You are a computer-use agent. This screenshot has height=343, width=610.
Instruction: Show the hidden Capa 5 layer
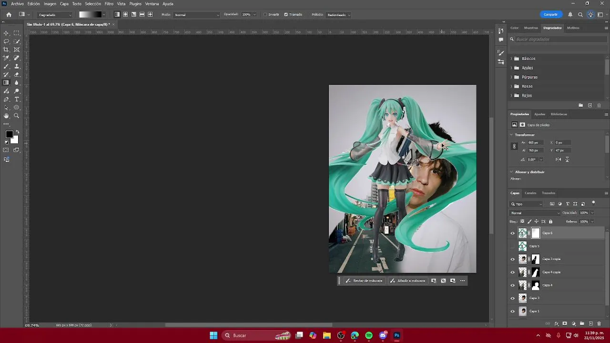coord(513,246)
